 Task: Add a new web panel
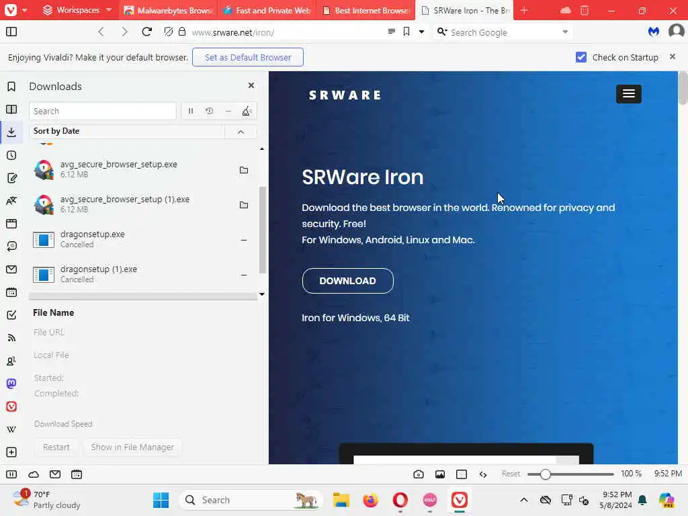(x=11, y=452)
